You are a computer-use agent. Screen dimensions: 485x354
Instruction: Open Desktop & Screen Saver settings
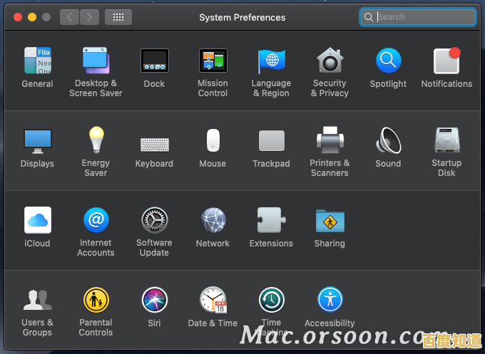point(96,61)
